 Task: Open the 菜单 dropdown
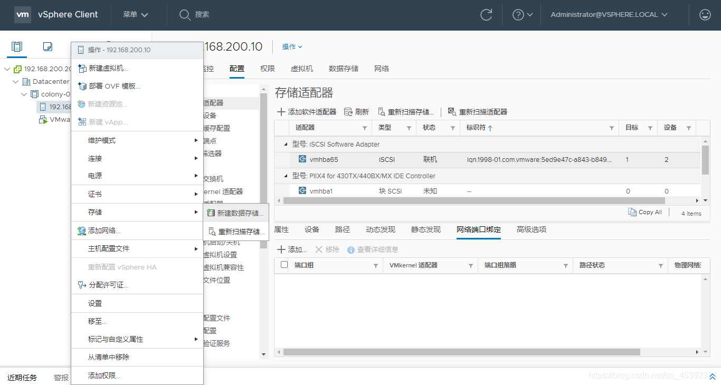point(136,15)
